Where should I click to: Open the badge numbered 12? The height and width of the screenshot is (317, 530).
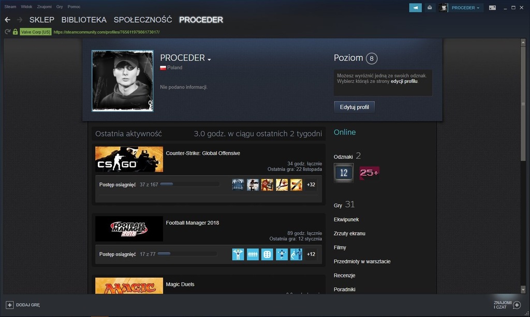click(344, 173)
